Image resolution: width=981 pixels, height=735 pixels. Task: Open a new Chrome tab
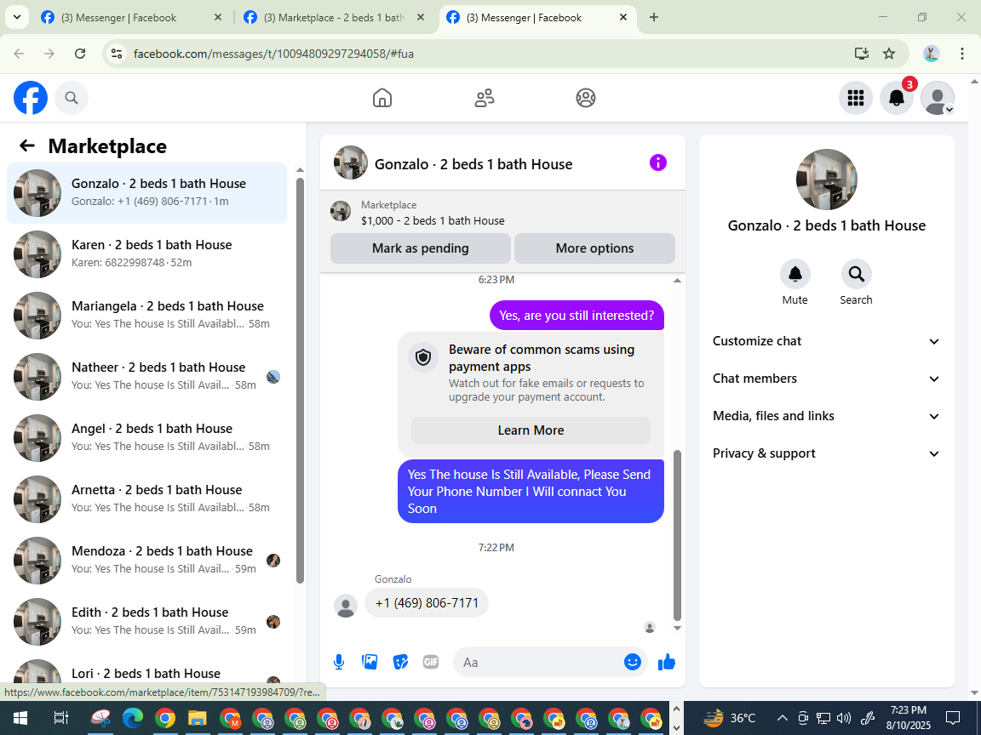click(654, 18)
